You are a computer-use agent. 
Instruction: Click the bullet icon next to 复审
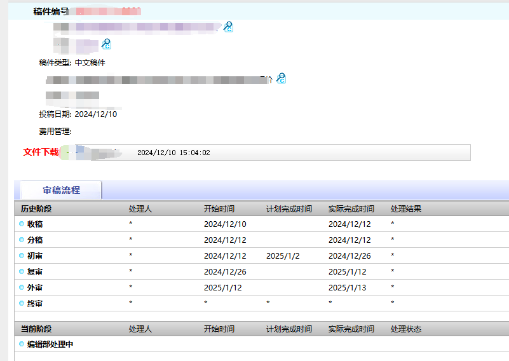22,272
